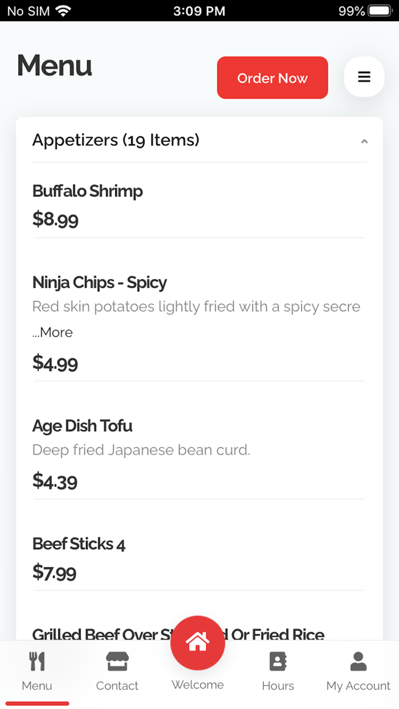399x709 pixels.
Task: Open the Welcome screen
Action: click(x=197, y=642)
